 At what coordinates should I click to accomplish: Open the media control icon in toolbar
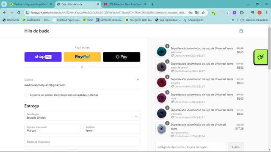252,13
